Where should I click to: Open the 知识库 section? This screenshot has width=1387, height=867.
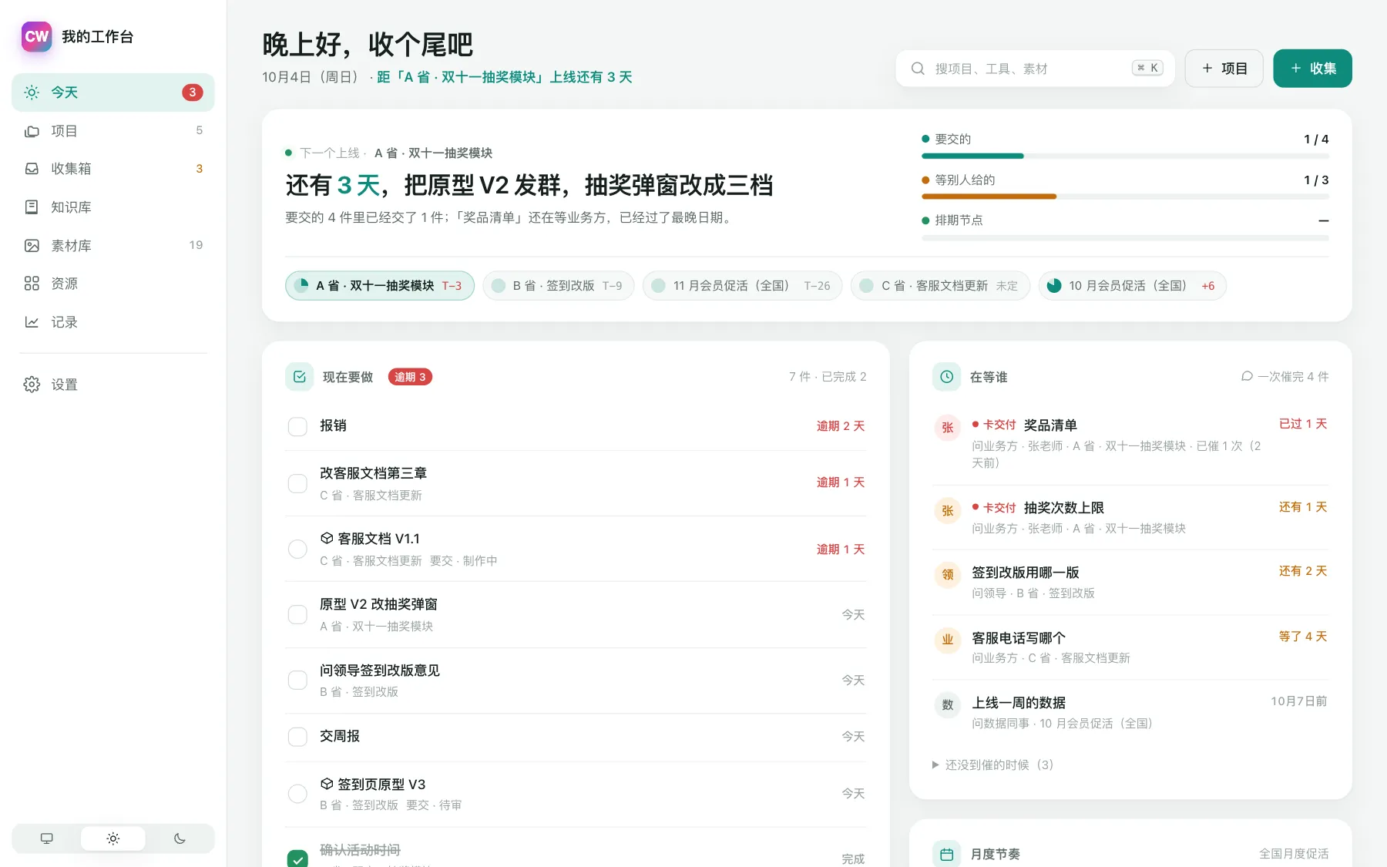coord(113,207)
